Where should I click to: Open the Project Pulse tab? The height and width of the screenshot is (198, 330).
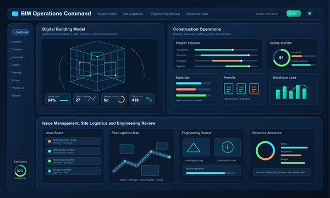107,14
